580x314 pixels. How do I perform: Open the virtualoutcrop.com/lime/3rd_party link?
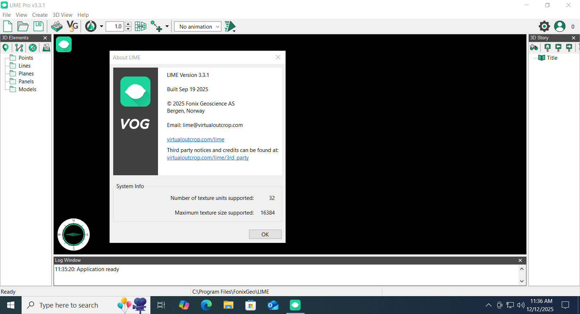point(208,158)
